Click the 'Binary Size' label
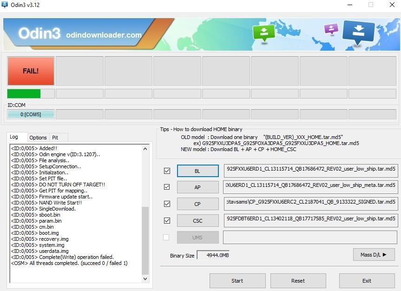Screen dimensions: 401x291 pyautogui.click(x=182, y=256)
